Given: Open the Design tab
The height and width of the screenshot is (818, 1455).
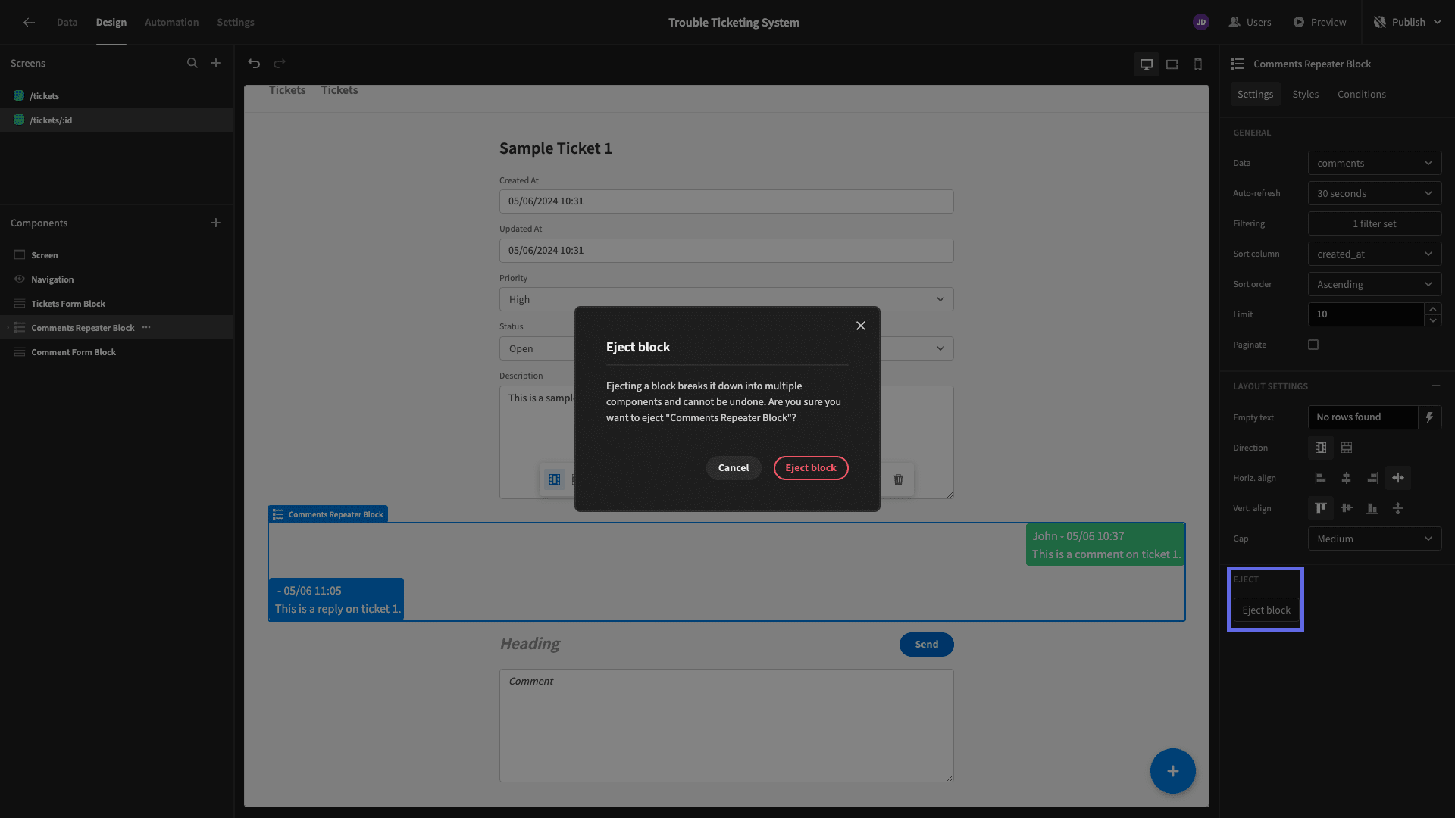Looking at the screenshot, I should point(111,23).
